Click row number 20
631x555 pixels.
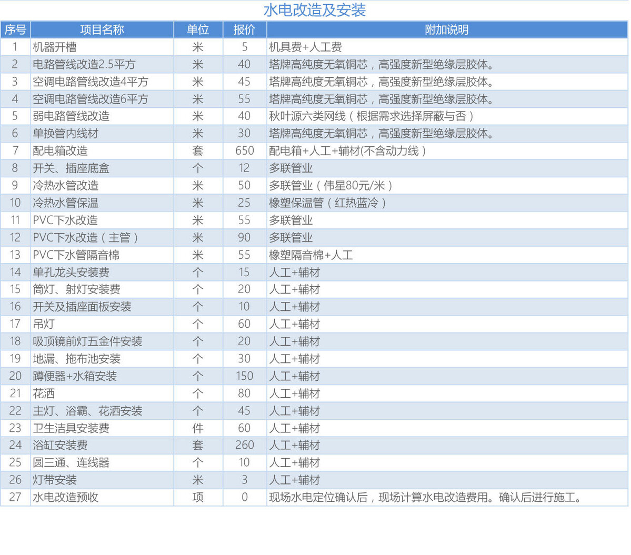tap(15, 376)
